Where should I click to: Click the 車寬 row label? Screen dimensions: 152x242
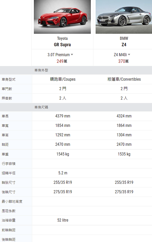(x=5, y=126)
